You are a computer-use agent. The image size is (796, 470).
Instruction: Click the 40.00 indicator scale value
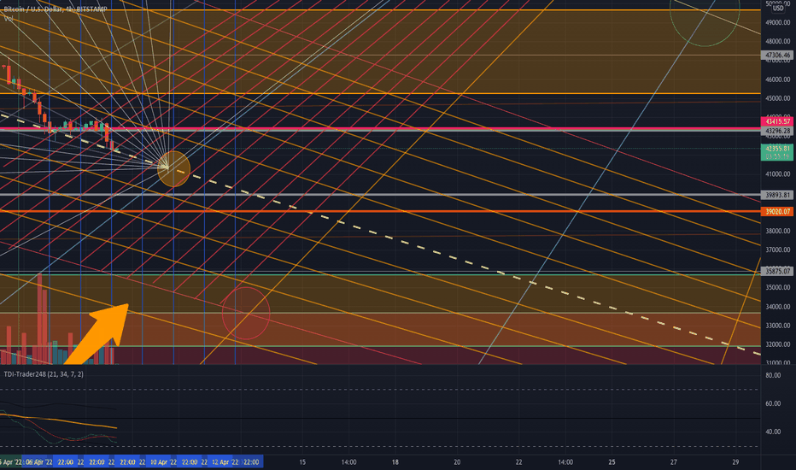tap(773, 432)
